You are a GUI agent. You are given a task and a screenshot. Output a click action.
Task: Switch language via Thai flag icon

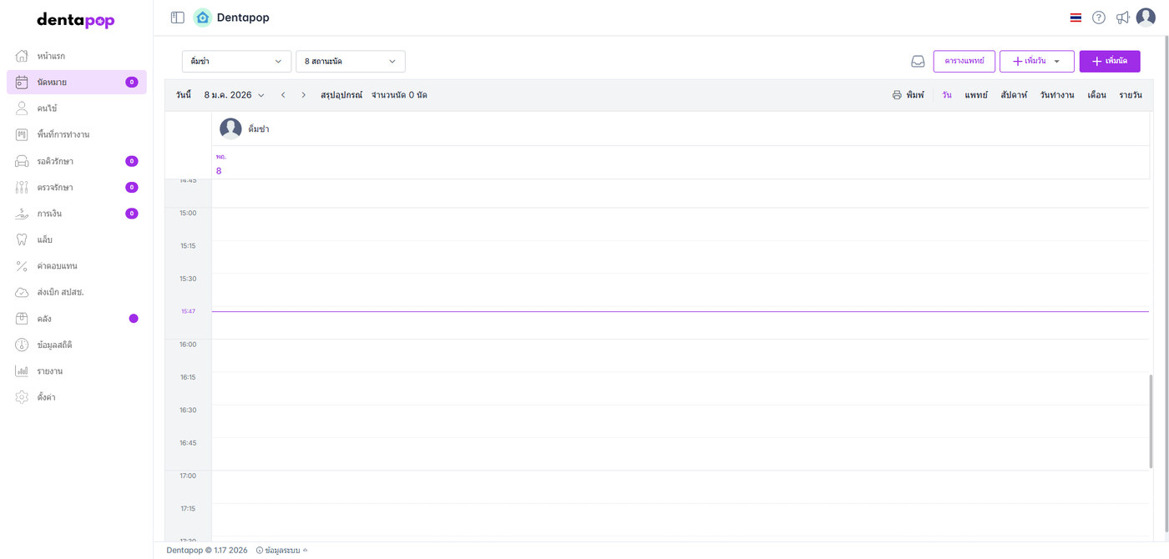click(x=1075, y=18)
